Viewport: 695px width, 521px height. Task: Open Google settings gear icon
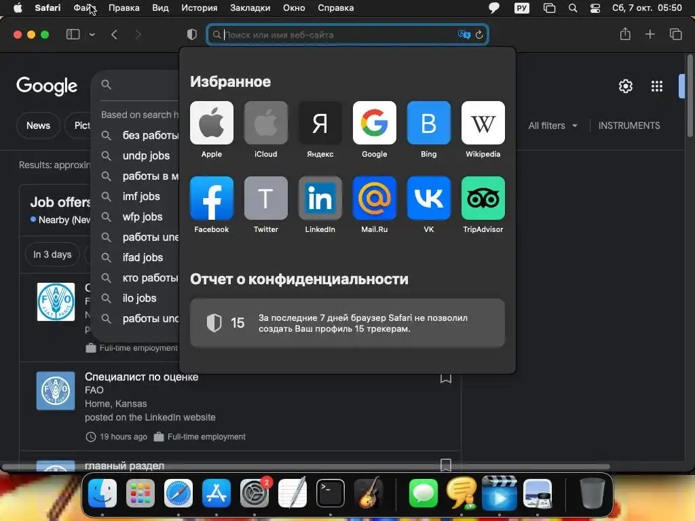625,86
